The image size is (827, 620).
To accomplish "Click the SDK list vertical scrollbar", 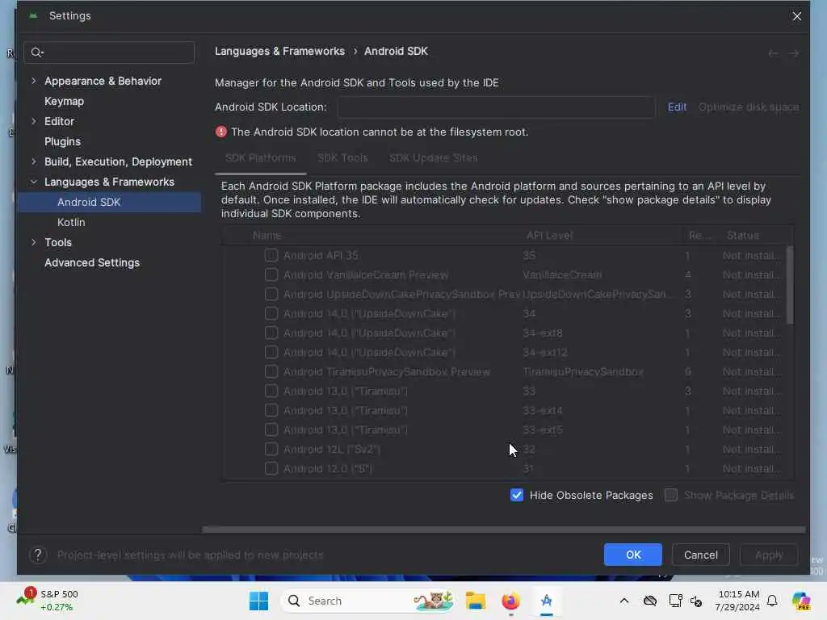I will pos(790,285).
